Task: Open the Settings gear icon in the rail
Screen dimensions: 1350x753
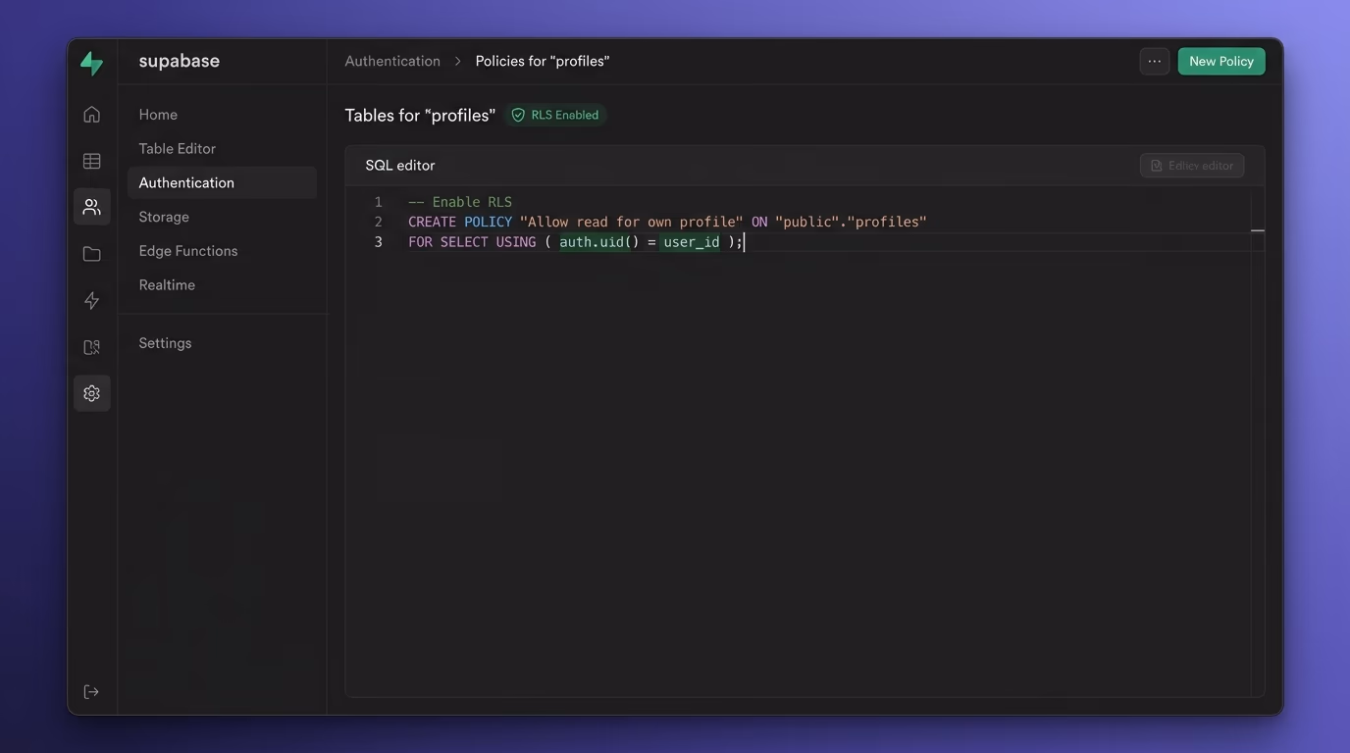Action: click(91, 393)
